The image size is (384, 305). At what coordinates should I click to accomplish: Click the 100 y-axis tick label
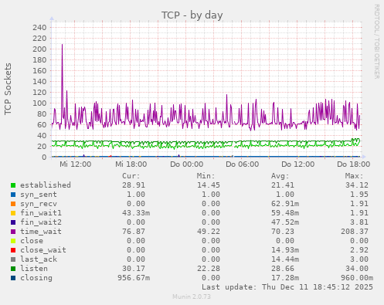click(x=39, y=103)
